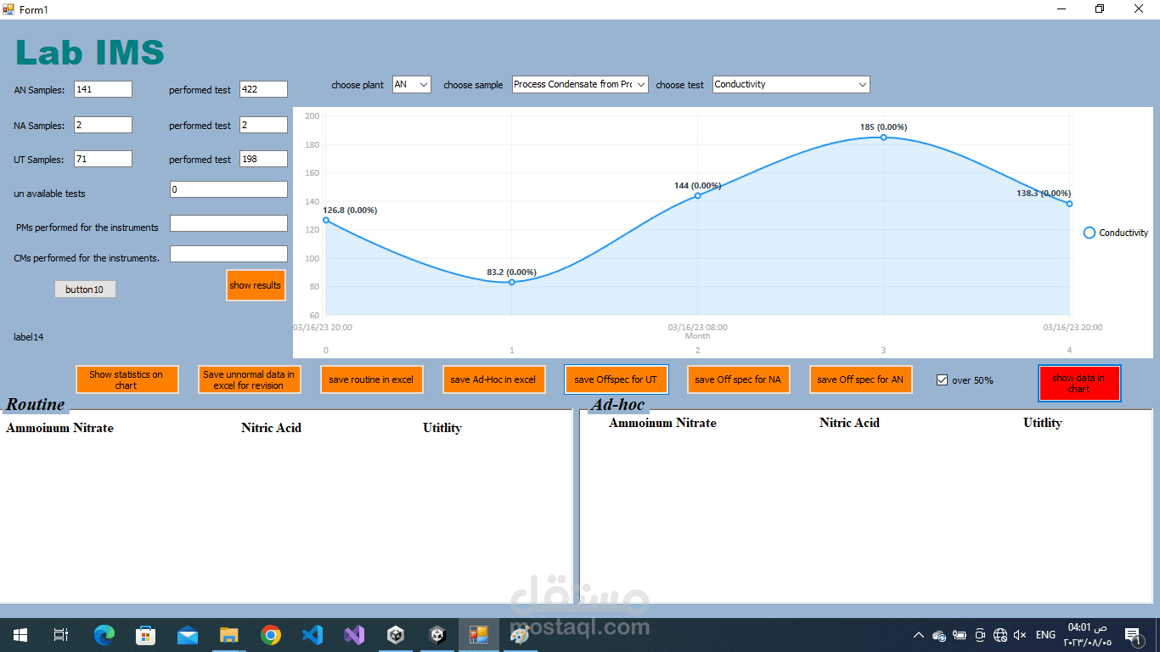Click the un available tests field
Screen dimensions: 1160x652
pos(229,189)
